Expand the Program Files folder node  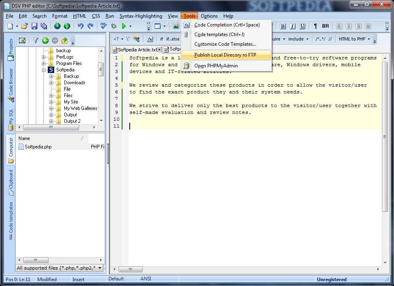click(x=43, y=63)
